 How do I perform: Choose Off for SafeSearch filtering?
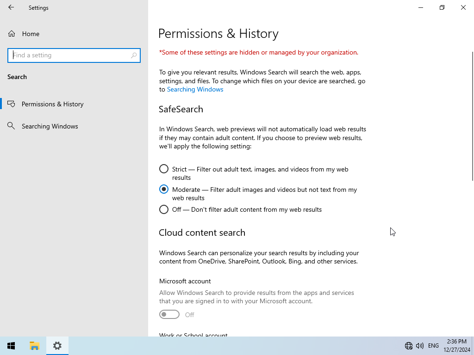click(x=164, y=209)
